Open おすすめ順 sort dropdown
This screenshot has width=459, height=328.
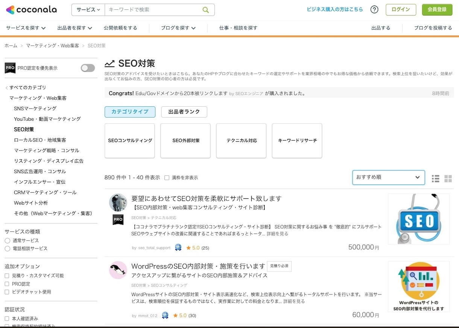(389, 177)
